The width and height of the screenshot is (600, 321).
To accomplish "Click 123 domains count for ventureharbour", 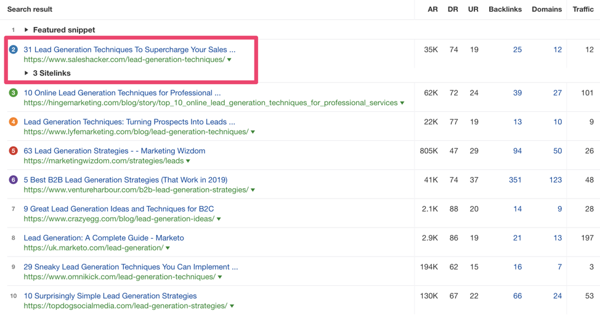I will 555,180.
